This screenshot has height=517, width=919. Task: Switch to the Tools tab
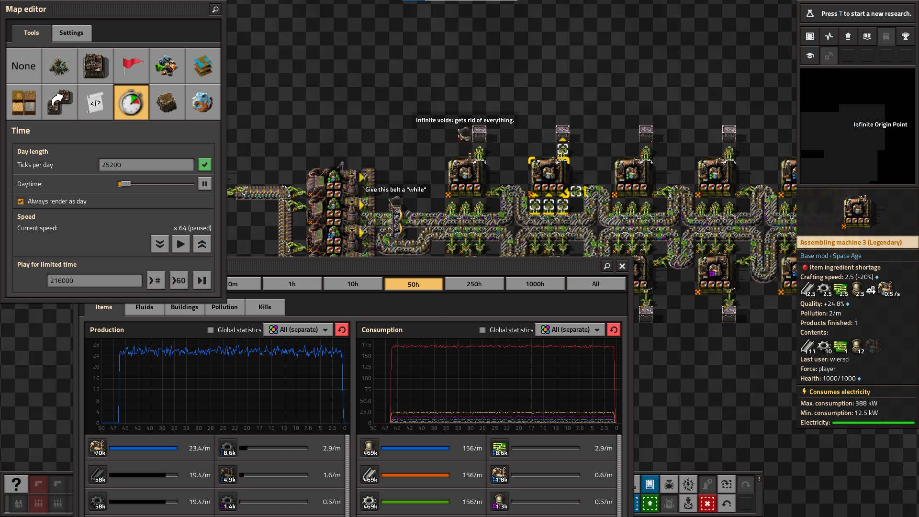click(x=32, y=33)
